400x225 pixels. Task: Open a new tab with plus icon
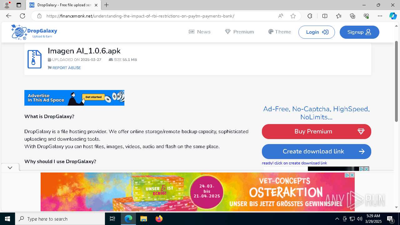coord(107,5)
